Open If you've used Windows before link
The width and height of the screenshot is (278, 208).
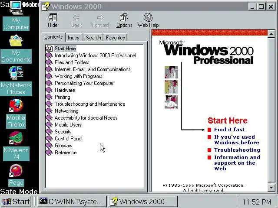[236, 140]
